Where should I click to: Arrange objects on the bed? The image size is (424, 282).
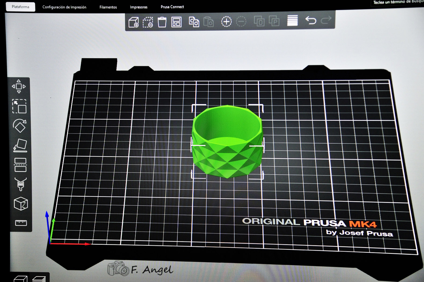point(176,22)
